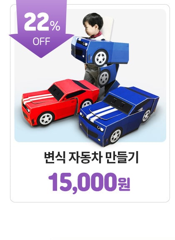
Task: Click the OFF text in the badge
Action: (x=41, y=41)
